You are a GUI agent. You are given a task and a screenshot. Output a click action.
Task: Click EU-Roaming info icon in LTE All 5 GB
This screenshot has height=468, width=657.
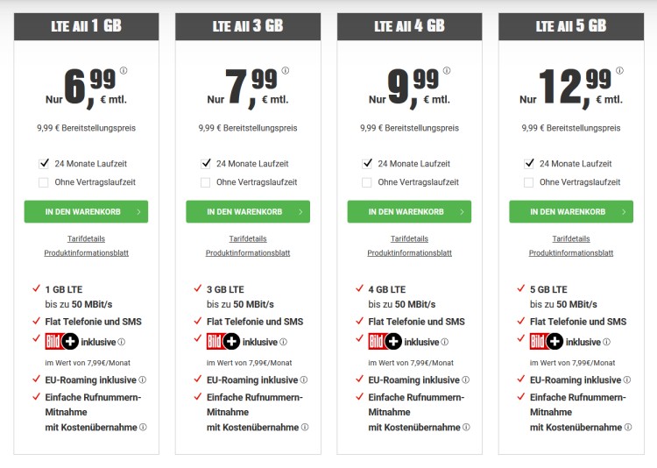(x=627, y=380)
